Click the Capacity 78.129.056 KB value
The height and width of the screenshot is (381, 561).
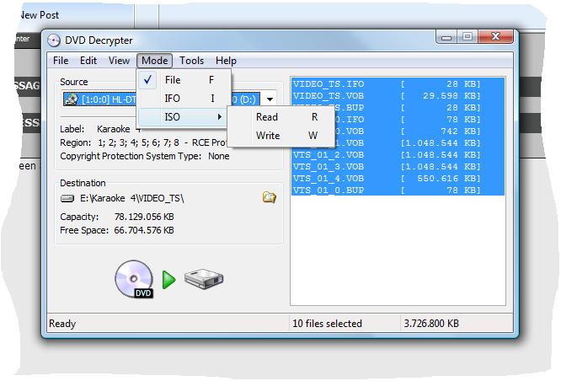tap(144, 217)
